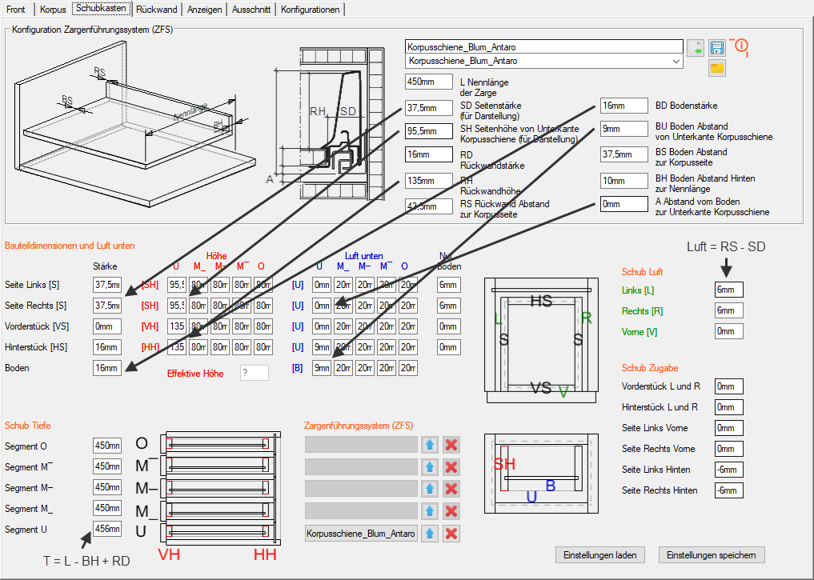Click the Effektive Höhe field
Screen dimensions: 814x580
point(255,373)
